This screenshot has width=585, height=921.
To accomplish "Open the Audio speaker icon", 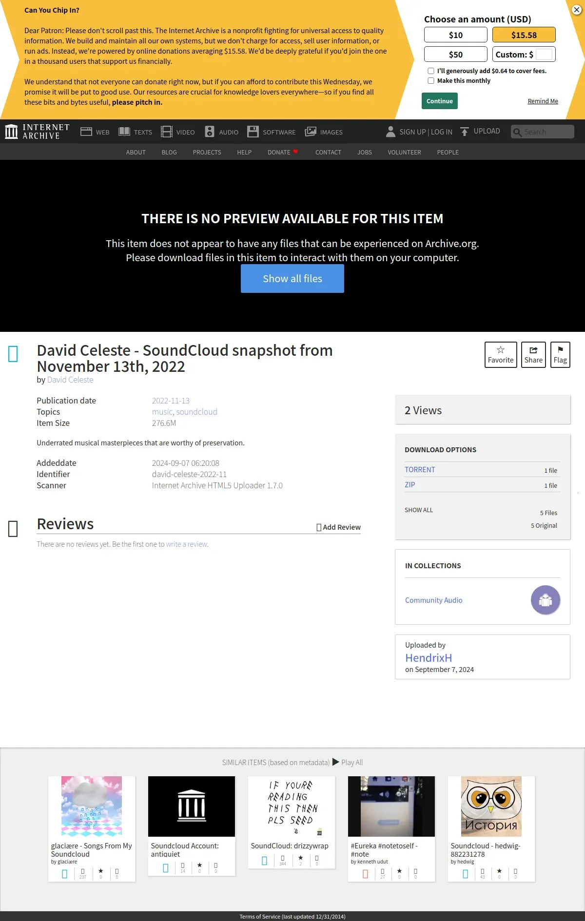I will pyautogui.click(x=210, y=132).
